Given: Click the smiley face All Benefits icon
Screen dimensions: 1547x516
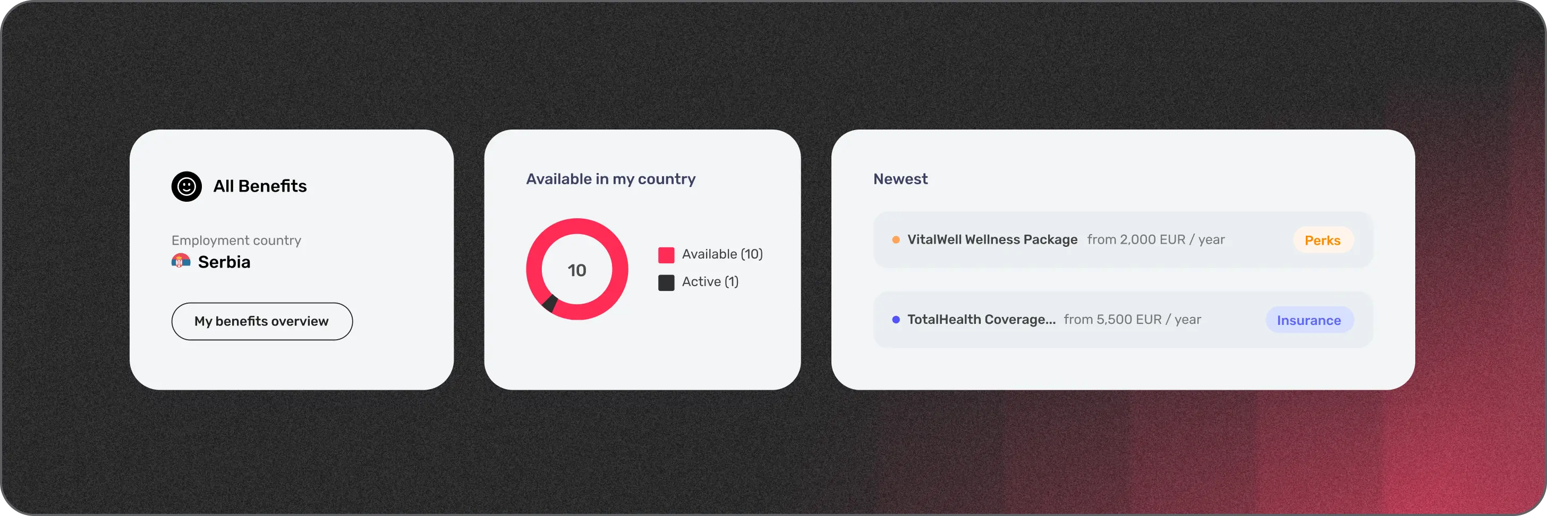Looking at the screenshot, I should pos(186,187).
